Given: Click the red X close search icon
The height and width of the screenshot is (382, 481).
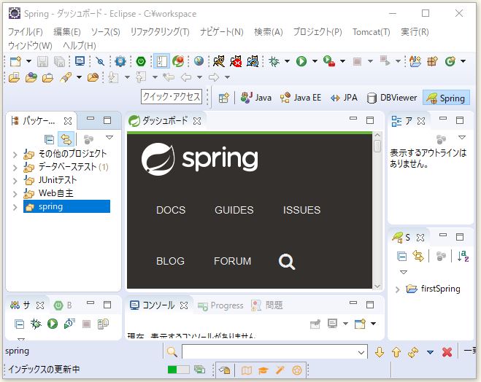Looking at the screenshot, I should (447, 352).
